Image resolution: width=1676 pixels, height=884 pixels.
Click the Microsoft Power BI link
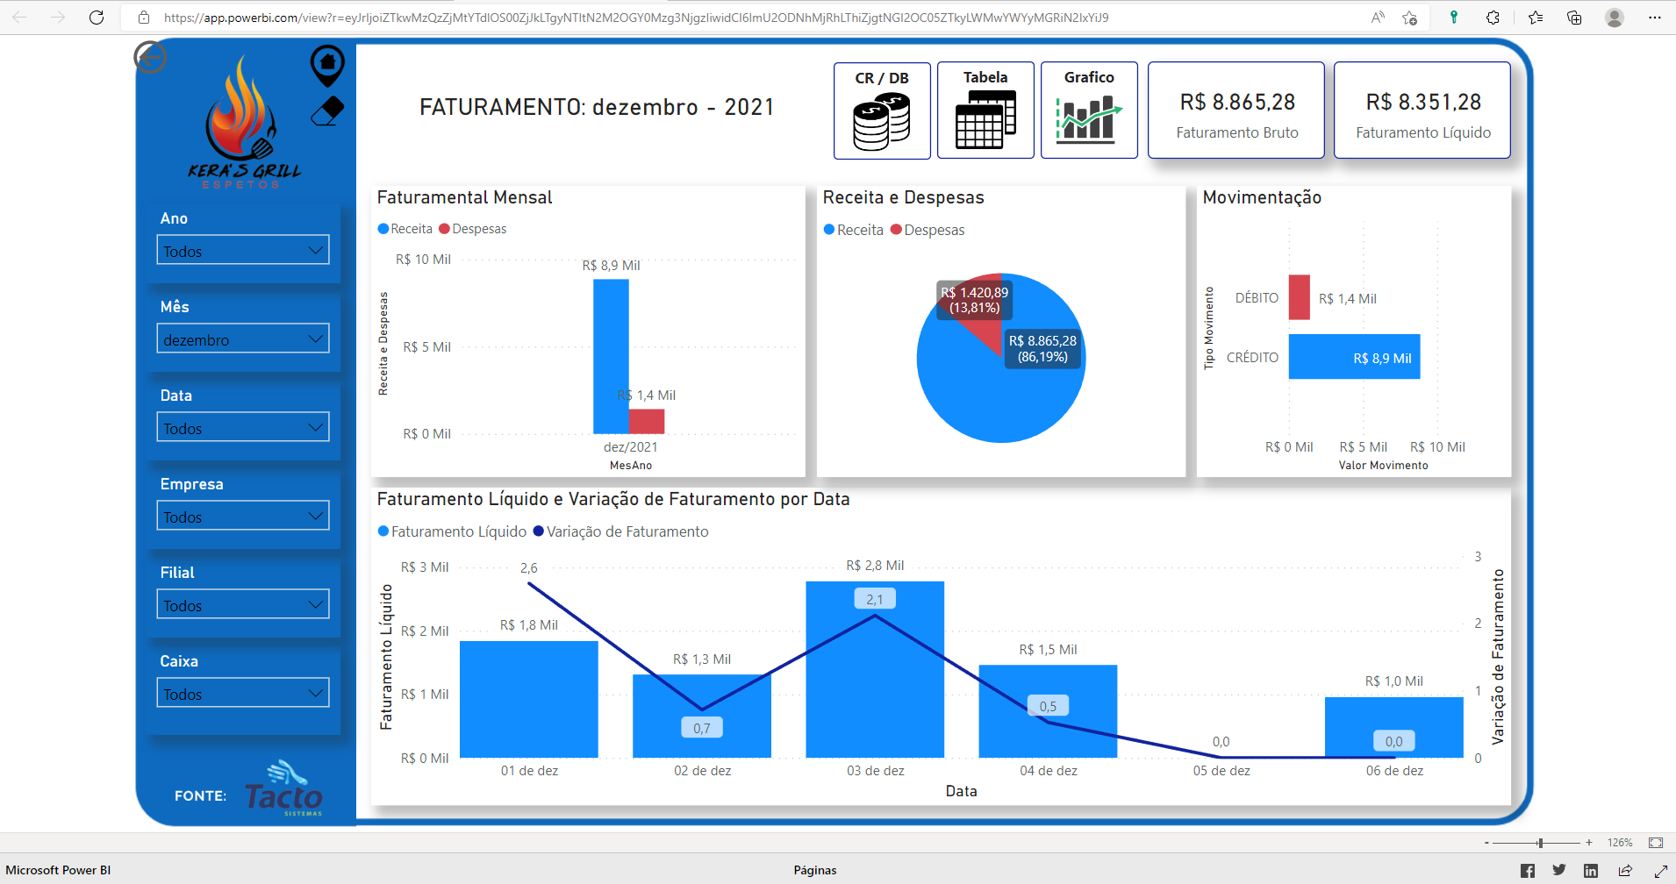click(x=58, y=870)
